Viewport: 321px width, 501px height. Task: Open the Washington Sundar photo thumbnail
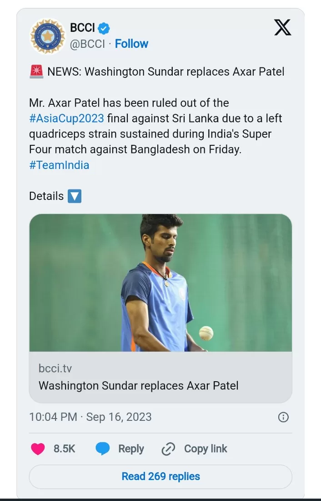pos(160,282)
